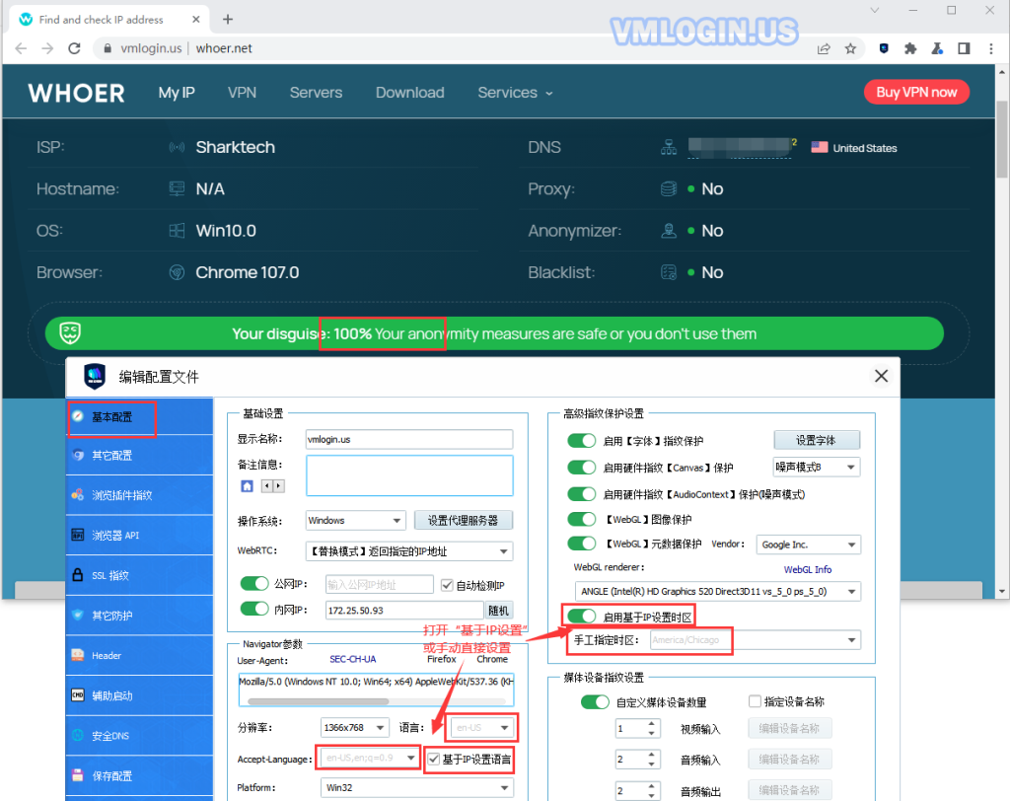Open the Download page

pos(409,93)
